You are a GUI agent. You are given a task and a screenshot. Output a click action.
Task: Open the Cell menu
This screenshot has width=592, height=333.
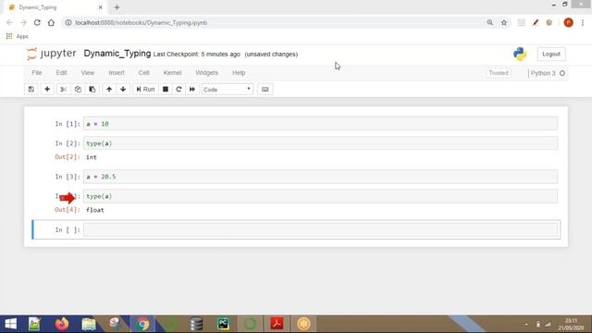point(144,72)
